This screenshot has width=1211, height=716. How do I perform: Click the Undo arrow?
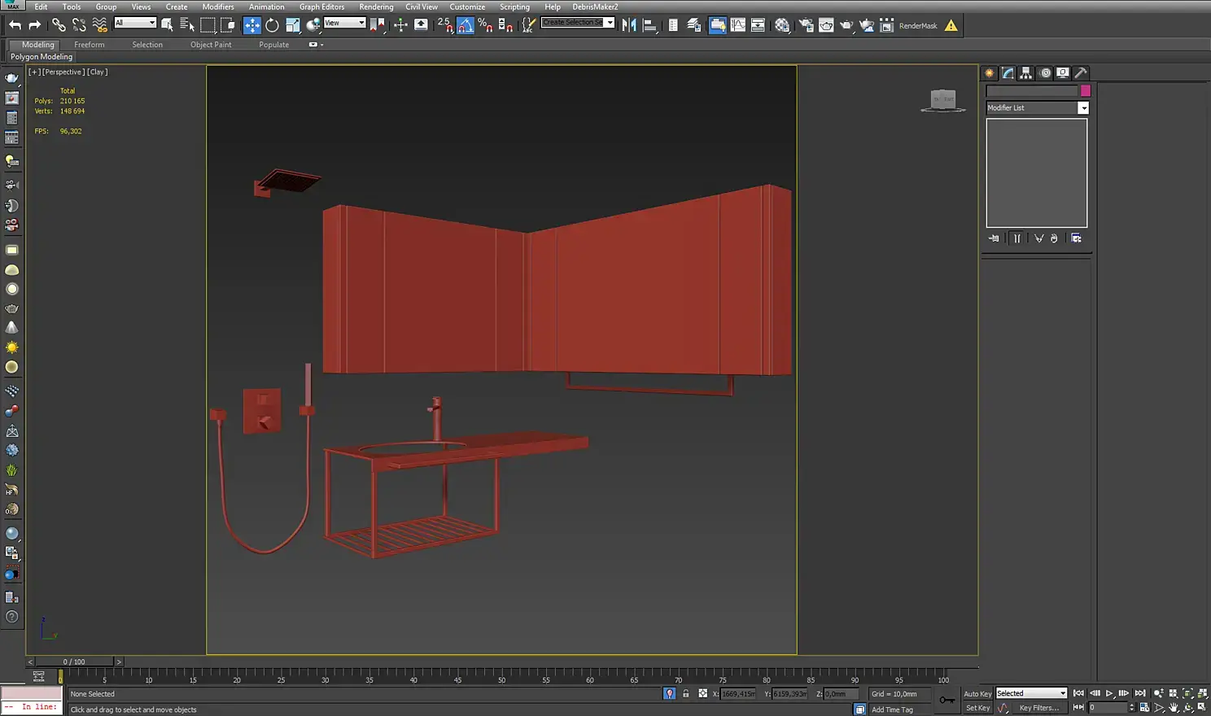[x=15, y=25]
